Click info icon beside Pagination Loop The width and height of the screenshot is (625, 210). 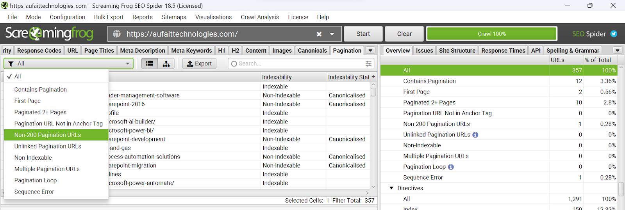click(451, 167)
